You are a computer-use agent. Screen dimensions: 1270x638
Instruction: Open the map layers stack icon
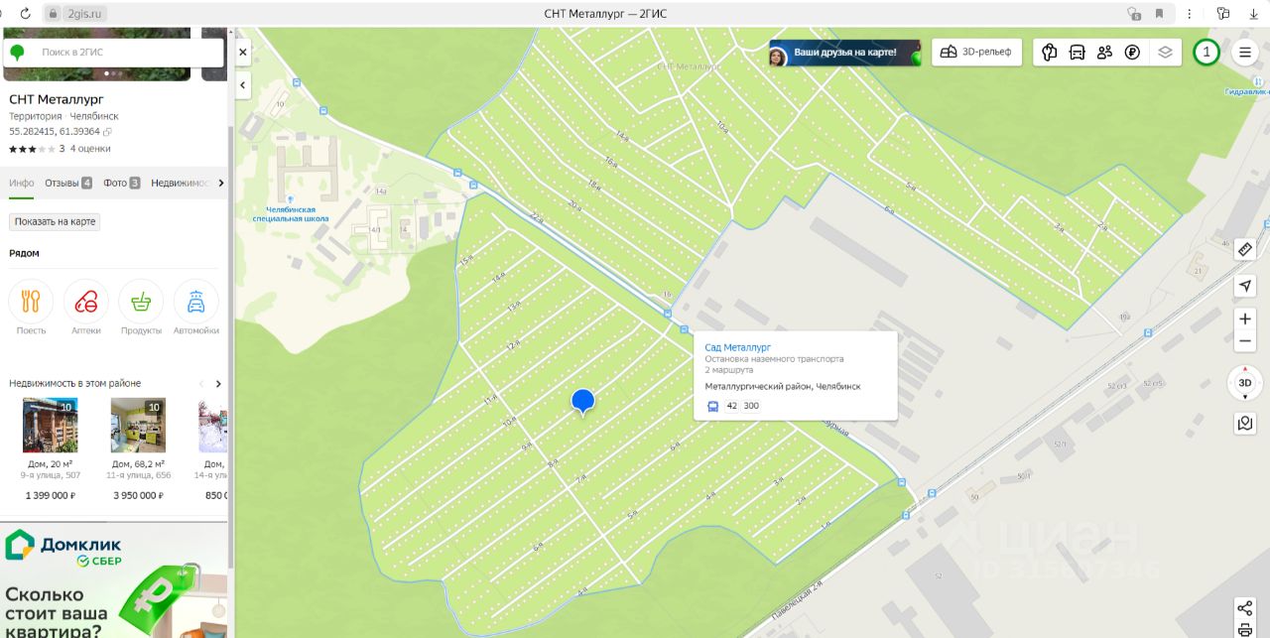tap(1166, 53)
